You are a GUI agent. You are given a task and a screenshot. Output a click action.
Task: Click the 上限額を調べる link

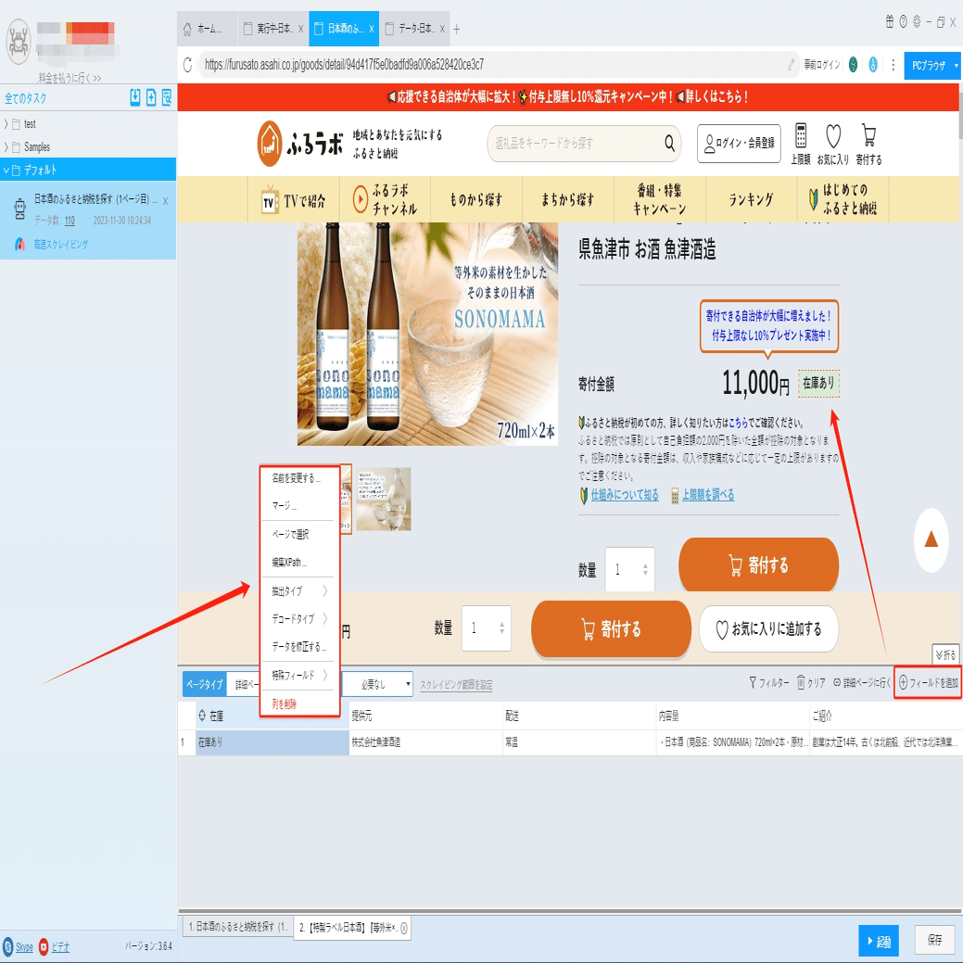coord(708,495)
